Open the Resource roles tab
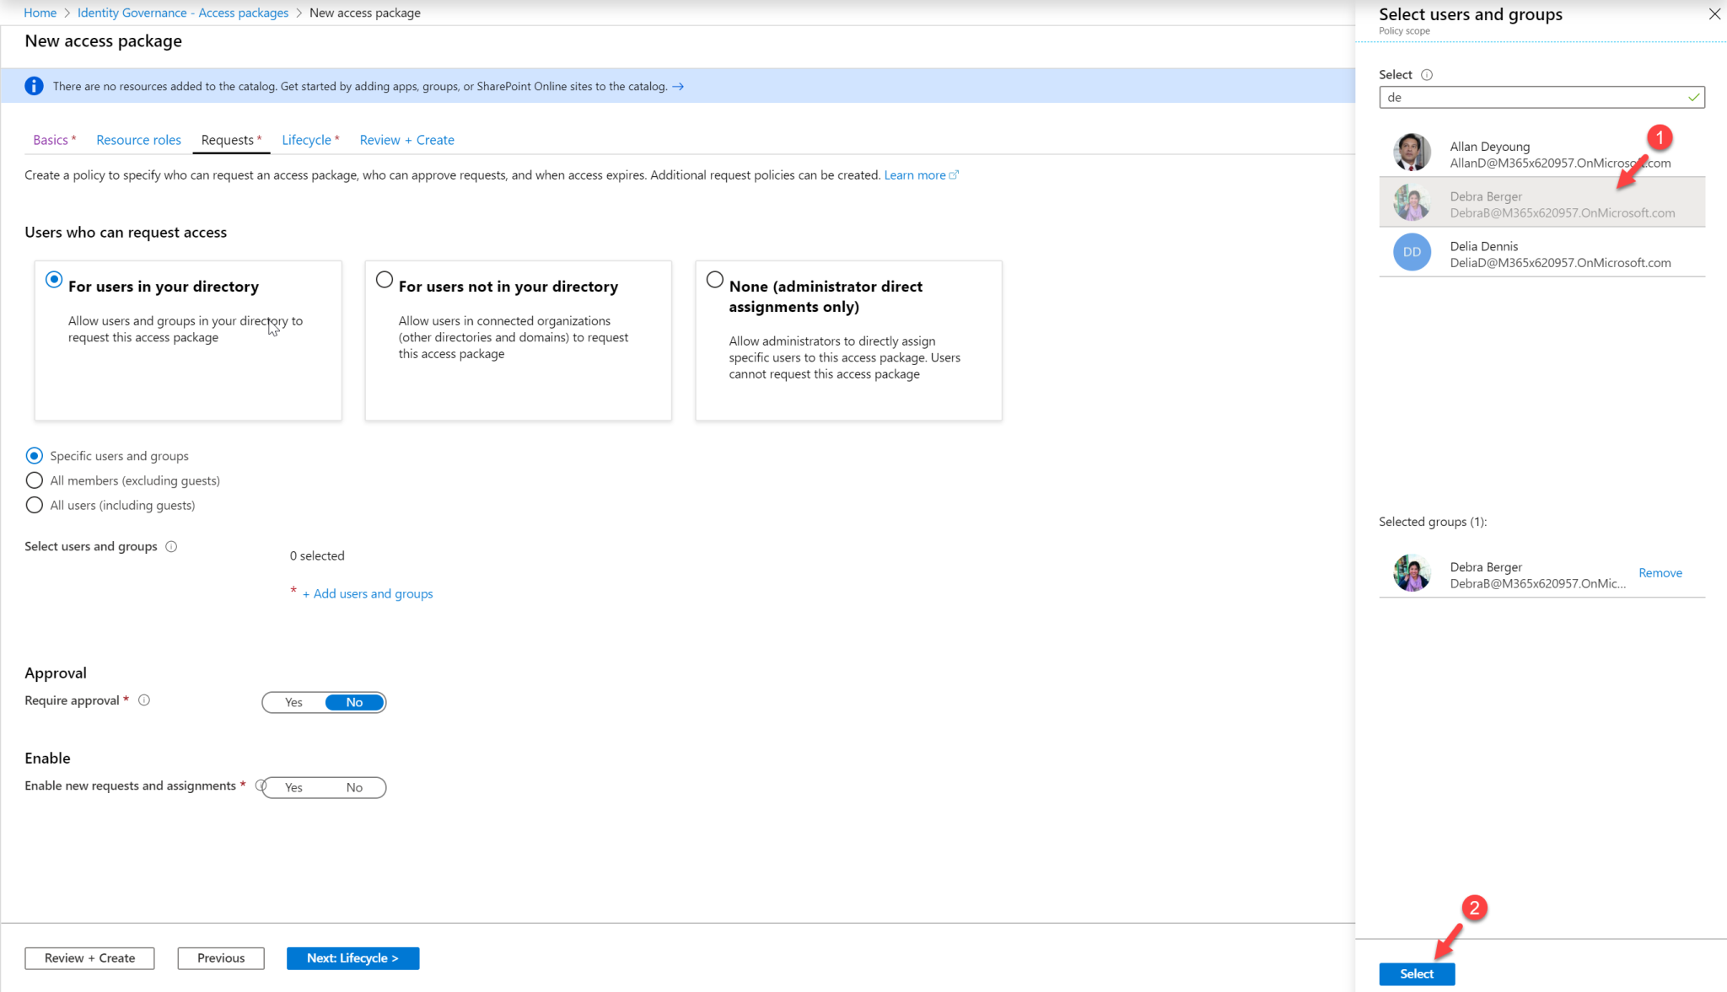 tap(138, 139)
